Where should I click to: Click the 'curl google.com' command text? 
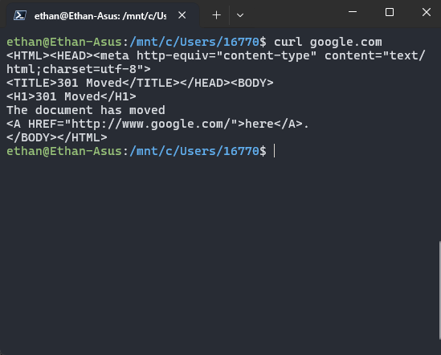pyautogui.click(x=328, y=43)
